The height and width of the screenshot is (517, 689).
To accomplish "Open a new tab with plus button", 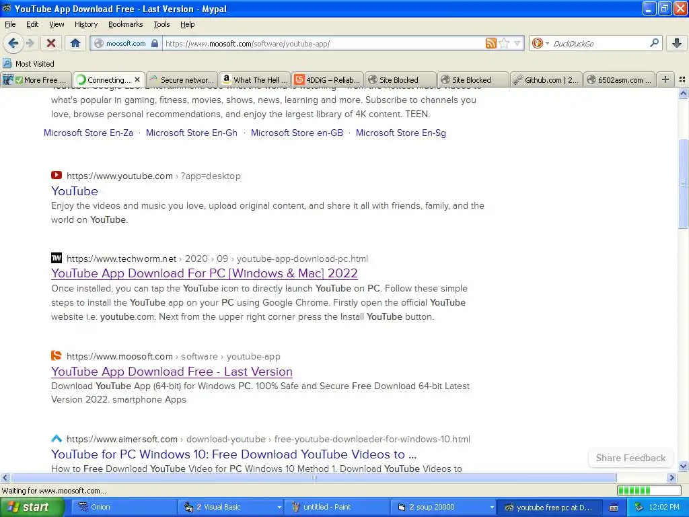I will click(665, 79).
